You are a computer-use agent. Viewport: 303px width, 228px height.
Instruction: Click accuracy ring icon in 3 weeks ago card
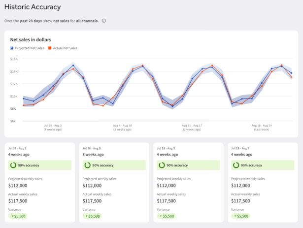pyautogui.click(x=88, y=165)
